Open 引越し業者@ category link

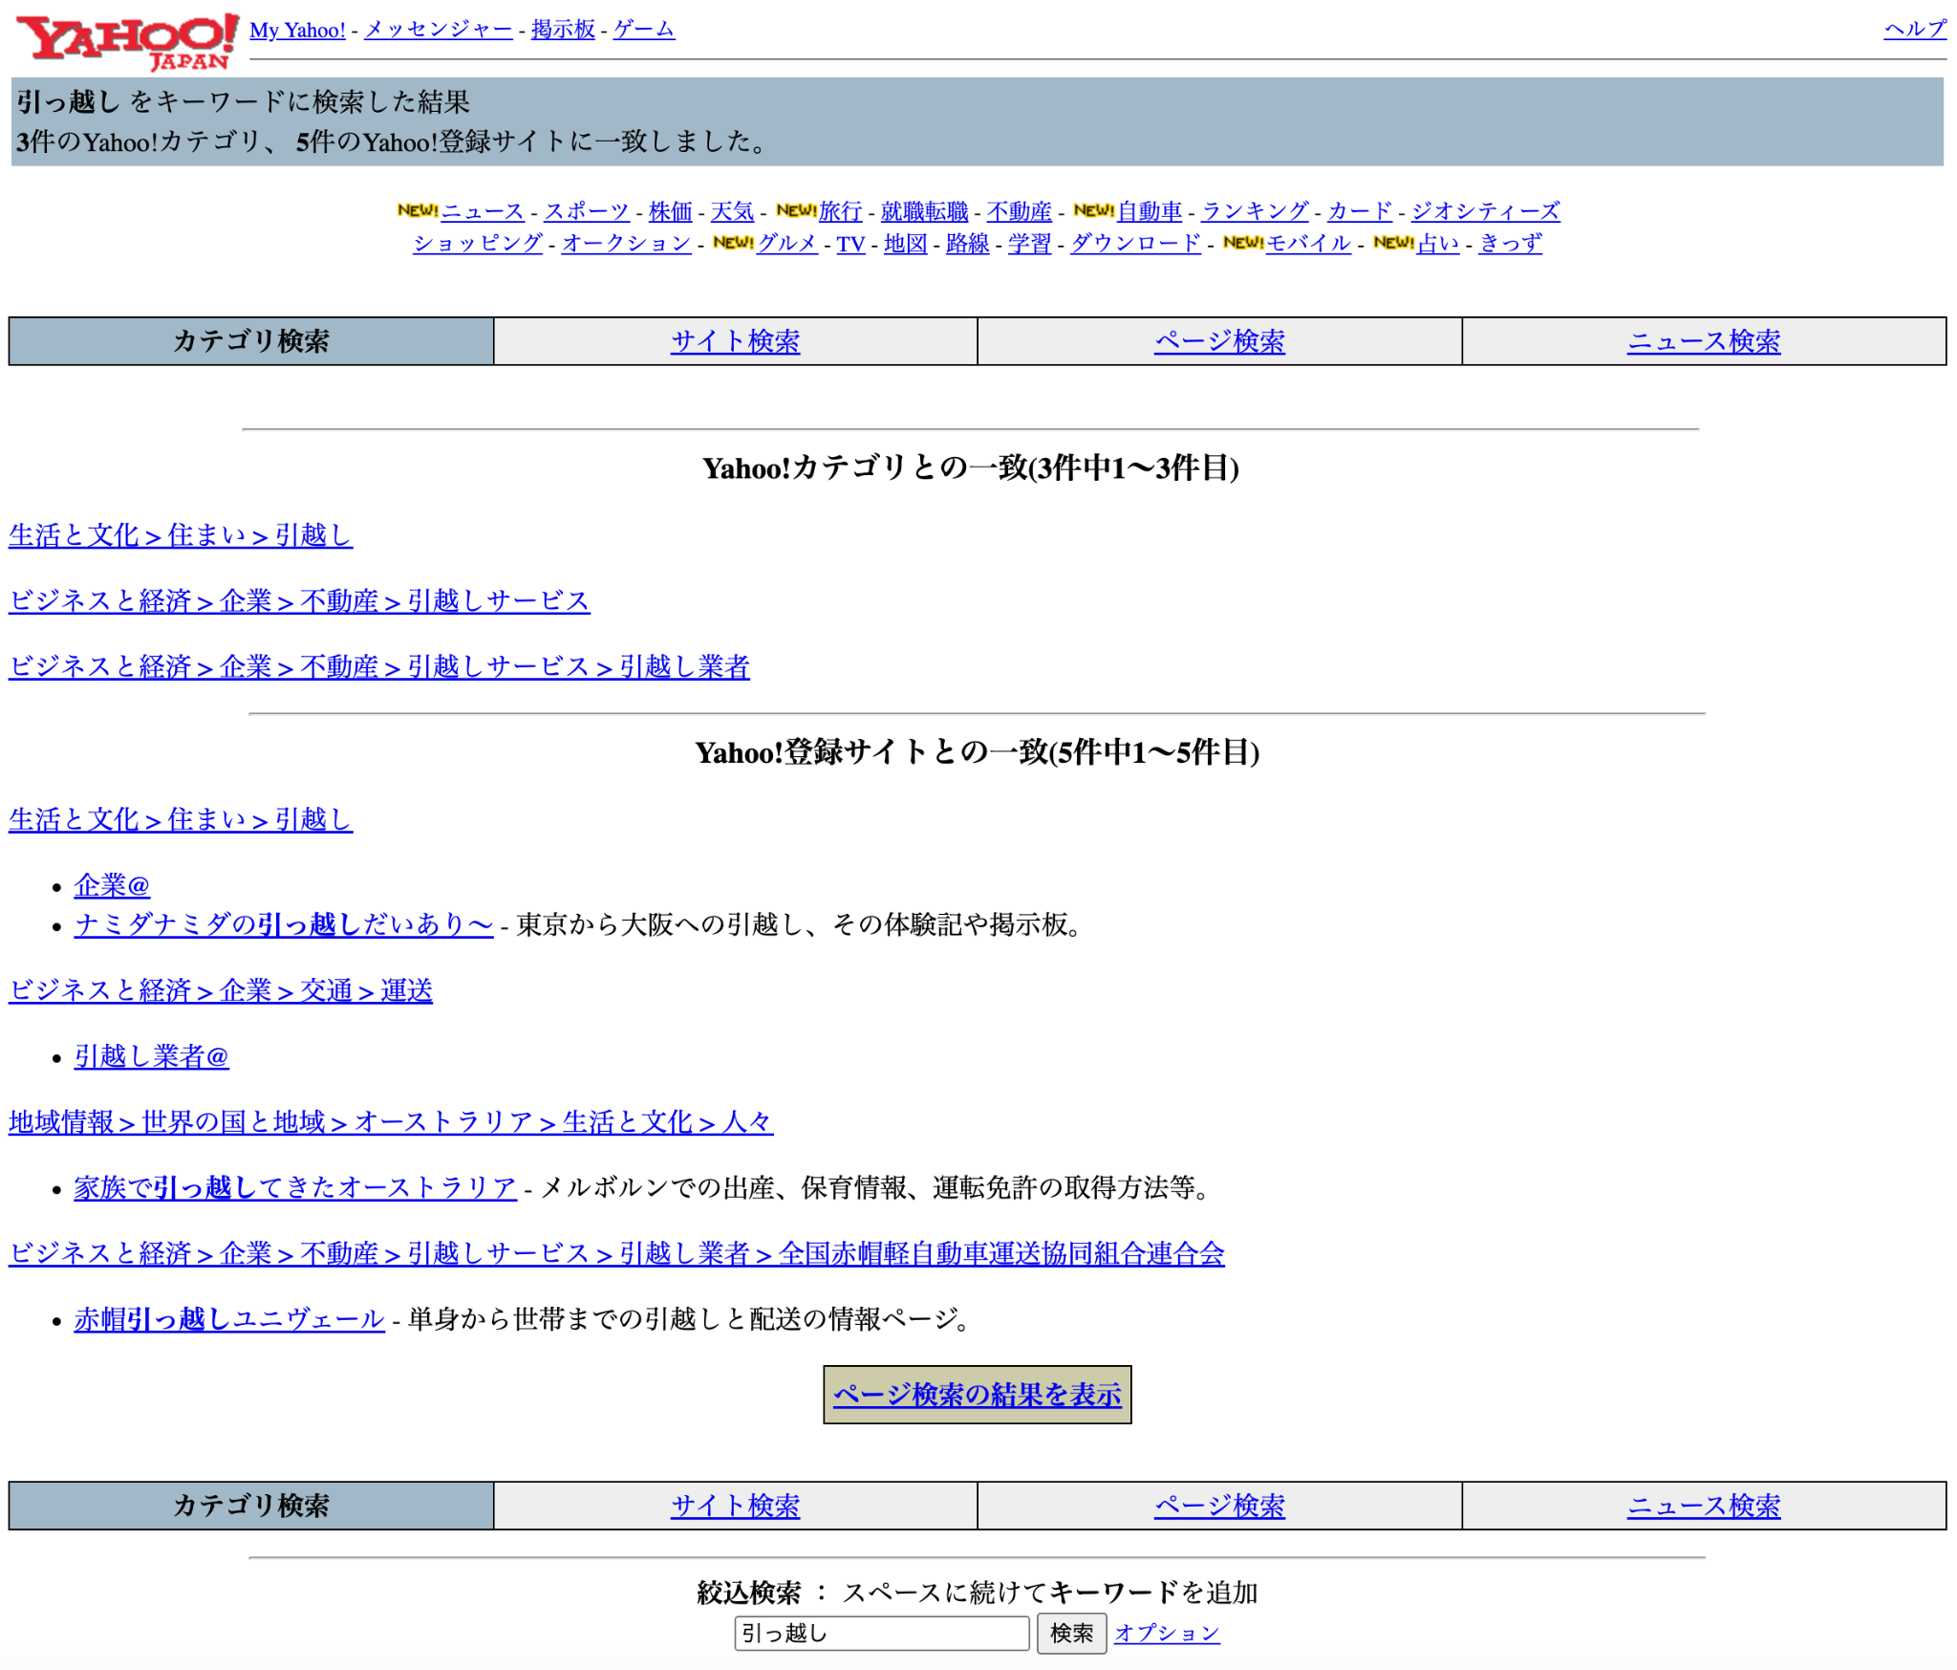point(151,1056)
